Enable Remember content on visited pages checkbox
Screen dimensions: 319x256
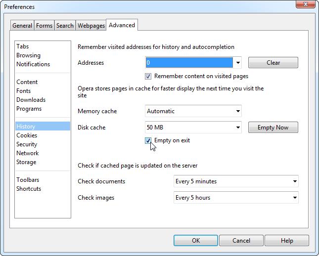pyautogui.click(x=148, y=77)
